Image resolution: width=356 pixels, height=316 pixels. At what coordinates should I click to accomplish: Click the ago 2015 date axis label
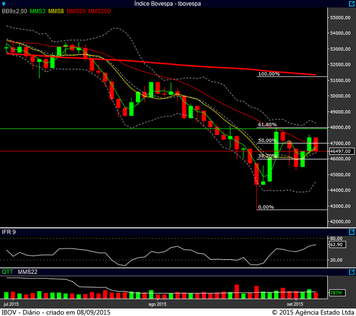tap(157, 304)
